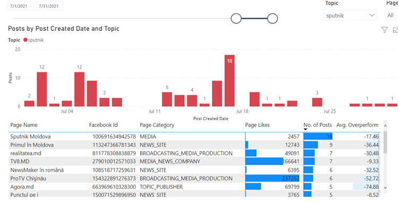Select the sputnik legend marker

[25, 40]
